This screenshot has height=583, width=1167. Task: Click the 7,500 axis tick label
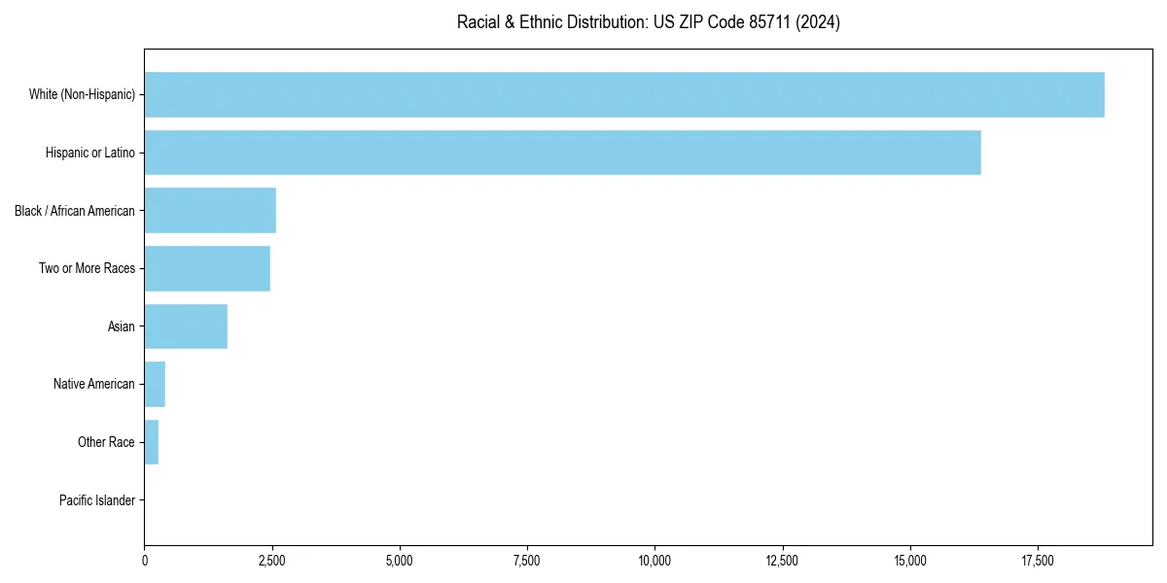point(528,560)
